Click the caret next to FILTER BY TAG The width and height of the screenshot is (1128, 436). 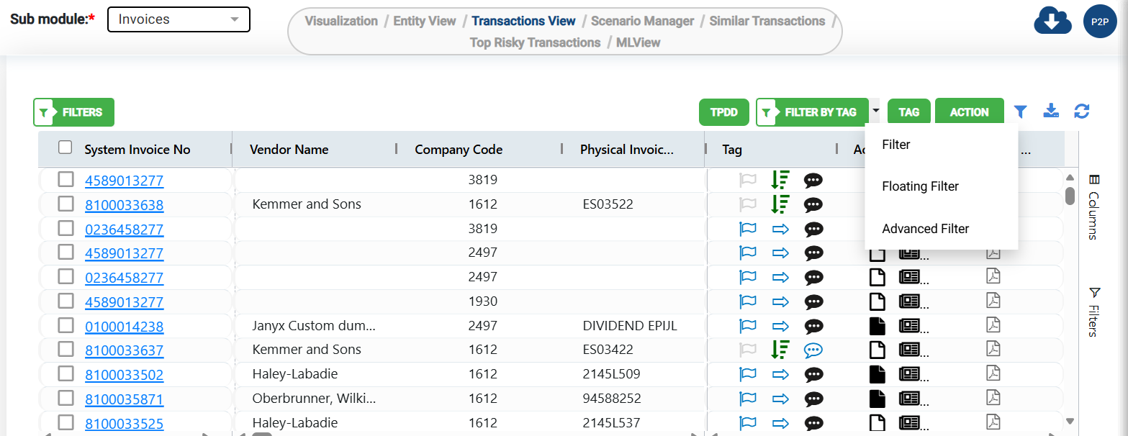[x=875, y=112]
